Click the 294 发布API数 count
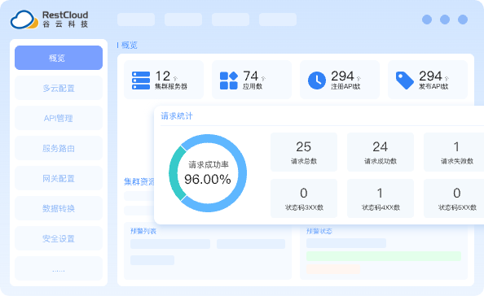484x296 pixels. click(430, 76)
